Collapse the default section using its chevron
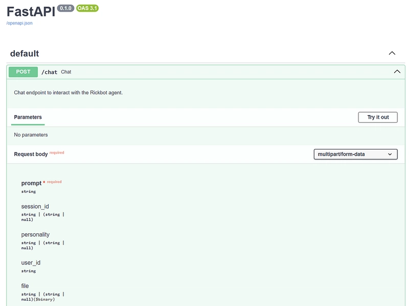Screen dimensions: 409x306 click(x=392, y=53)
